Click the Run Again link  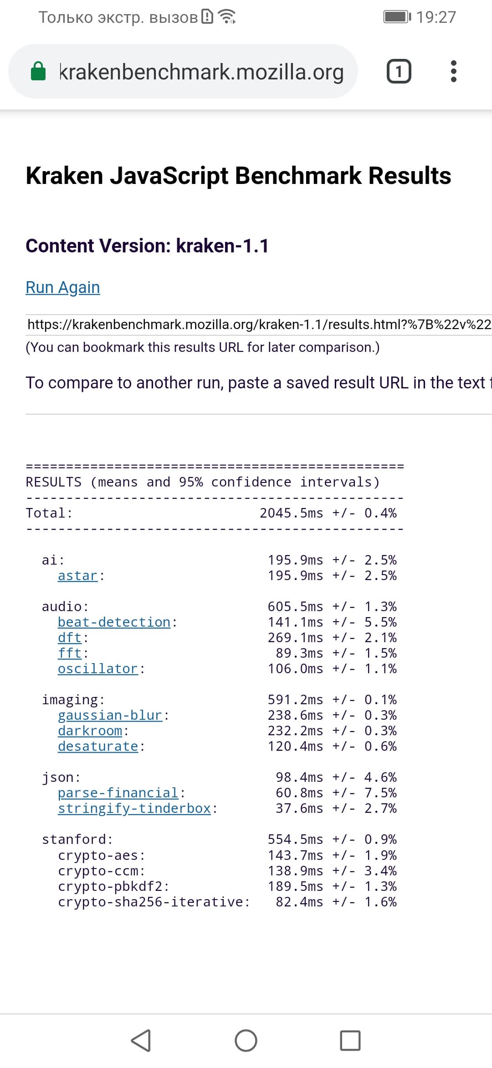(63, 288)
